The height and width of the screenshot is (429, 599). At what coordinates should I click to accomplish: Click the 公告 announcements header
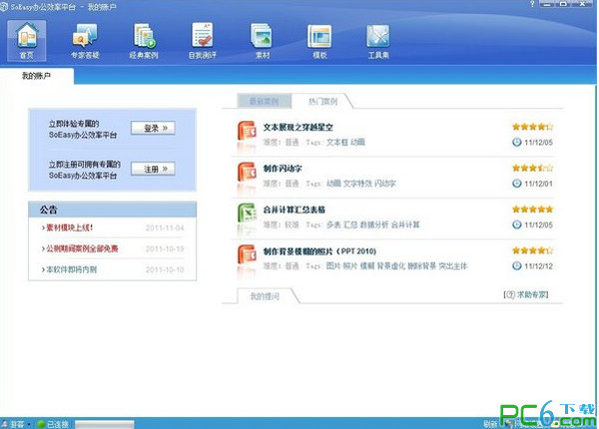point(112,210)
